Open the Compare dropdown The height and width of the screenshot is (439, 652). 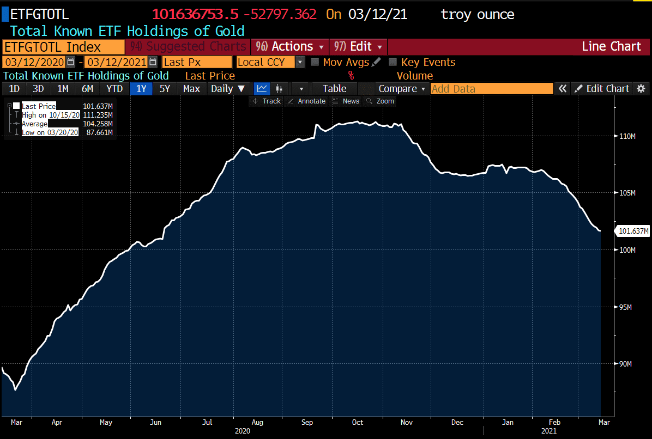click(x=401, y=88)
